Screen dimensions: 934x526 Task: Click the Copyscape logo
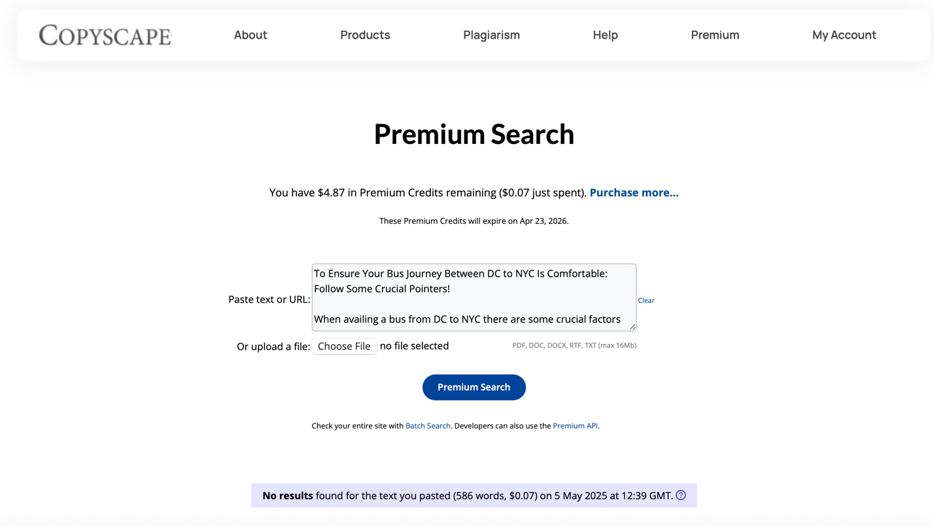[x=105, y=35]
